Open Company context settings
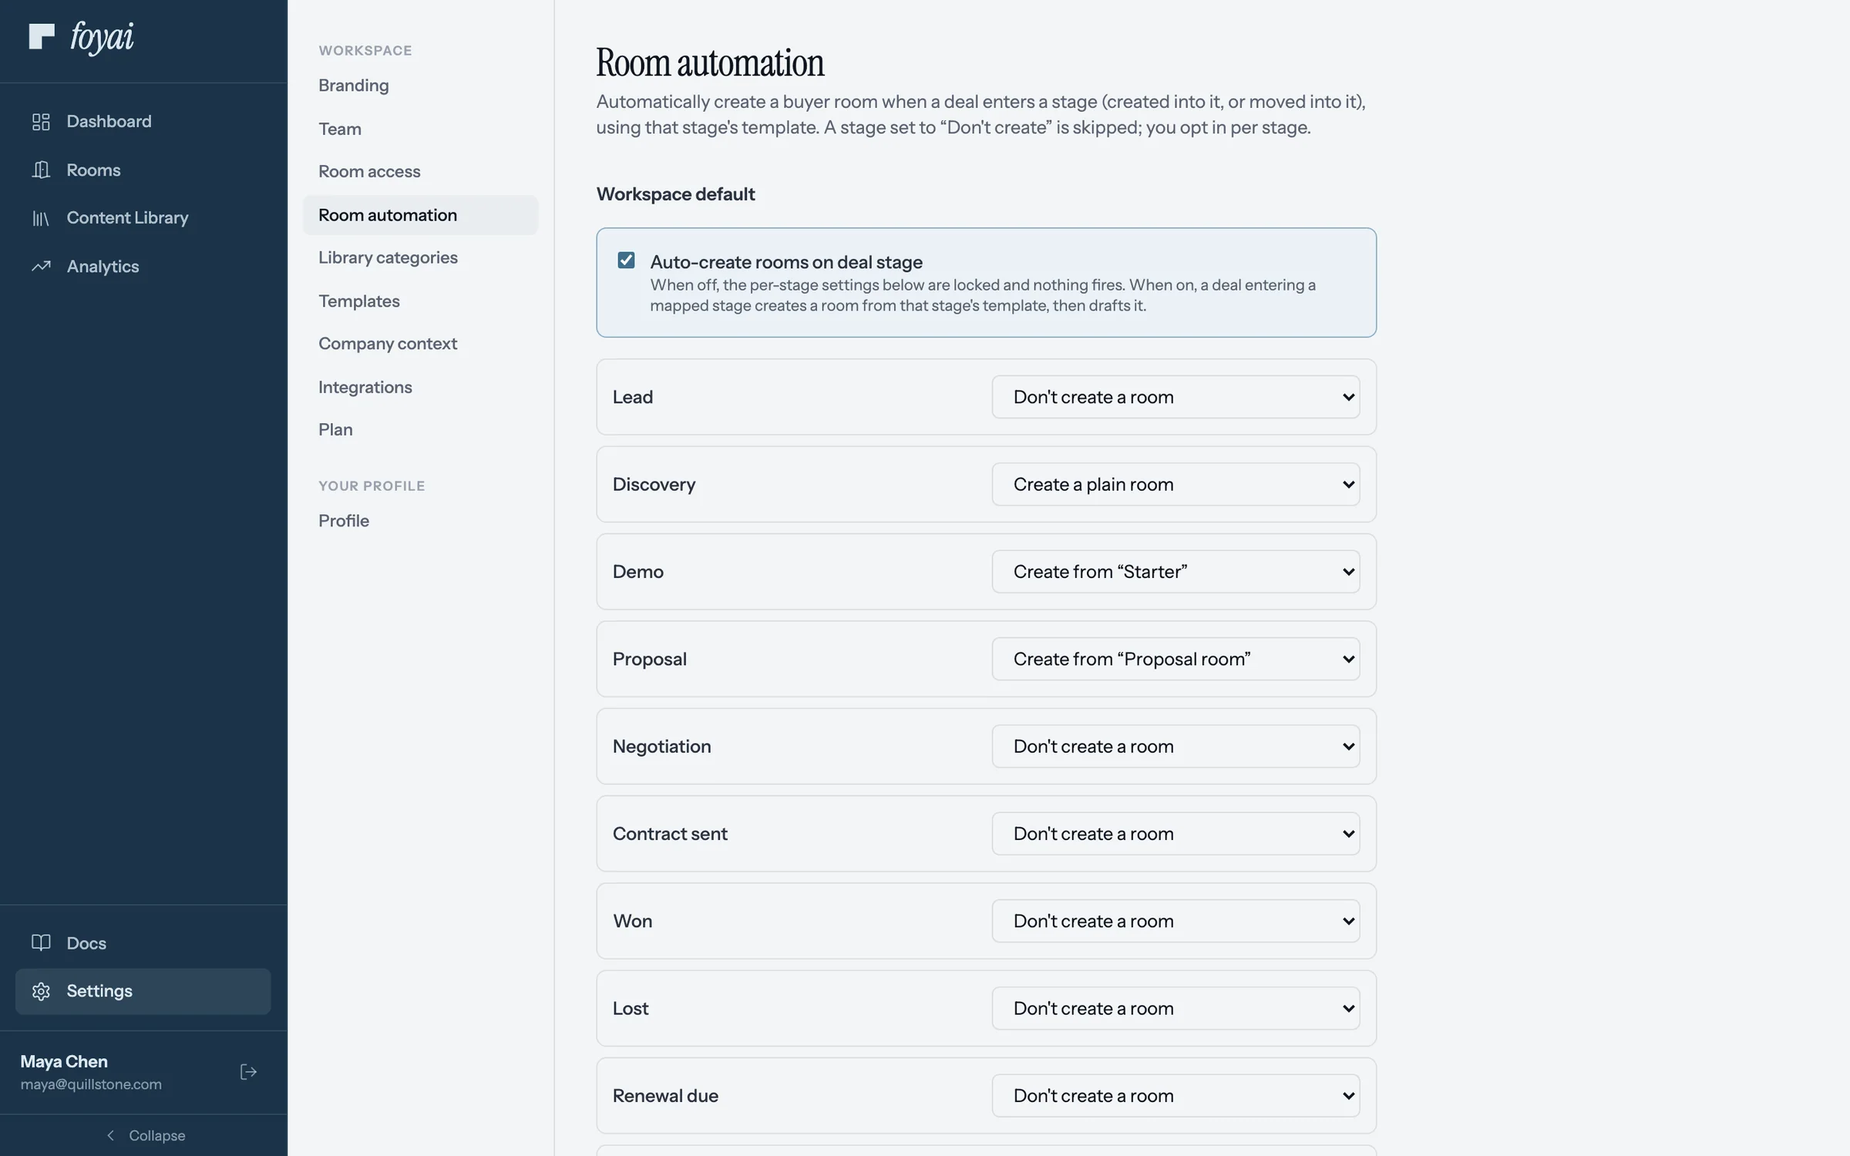This screenshot has width=1850, height=1156. (x=388, y=344)
